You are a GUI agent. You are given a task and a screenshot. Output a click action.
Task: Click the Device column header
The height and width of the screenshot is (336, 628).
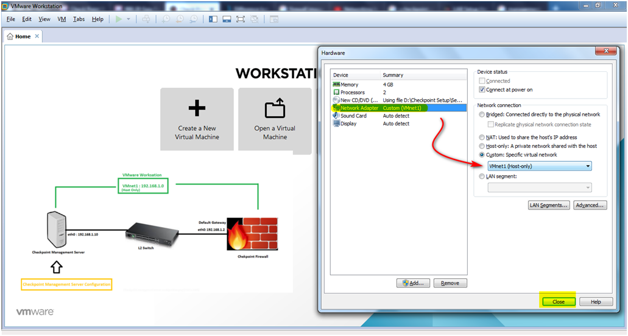tap(356, 75)
